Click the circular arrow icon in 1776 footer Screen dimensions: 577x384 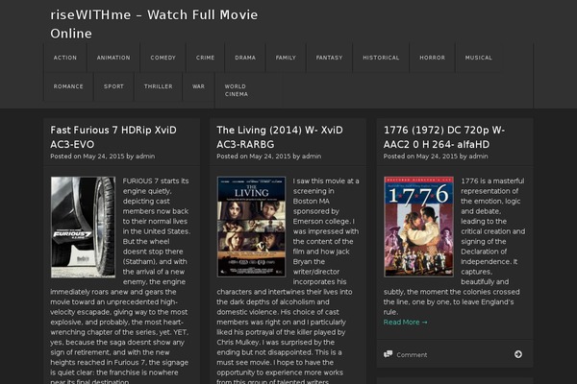pos(518,354)
